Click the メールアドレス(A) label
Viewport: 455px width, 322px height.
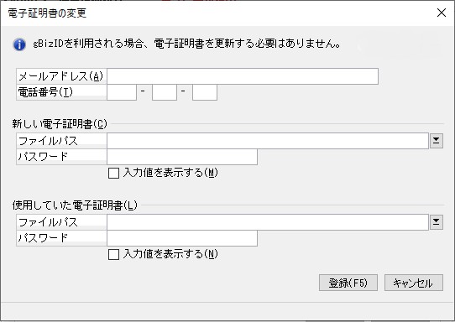tap(60, 76)
